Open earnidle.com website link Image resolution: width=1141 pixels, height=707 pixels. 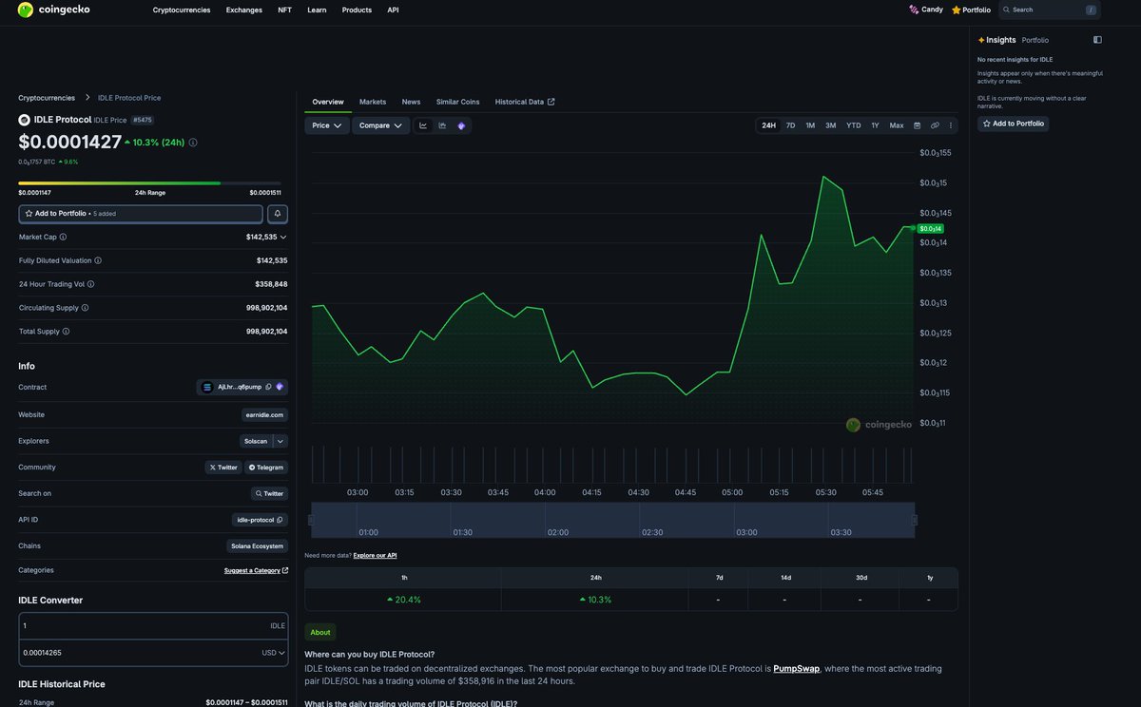264,414
